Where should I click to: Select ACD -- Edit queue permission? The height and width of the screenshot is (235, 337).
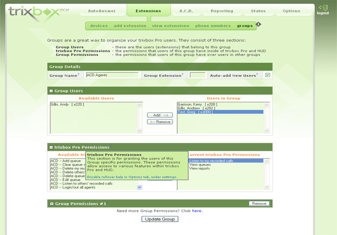pos(66,180)
